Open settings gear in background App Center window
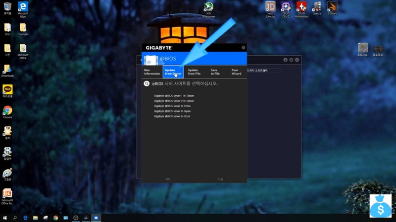Screen dimensions: 396x222 click(x=291, y=60)
